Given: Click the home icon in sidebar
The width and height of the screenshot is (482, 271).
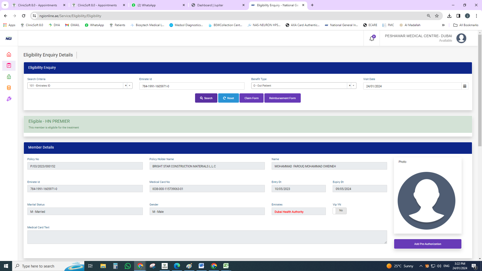Looking at the screenshot, I should (9, 54).
